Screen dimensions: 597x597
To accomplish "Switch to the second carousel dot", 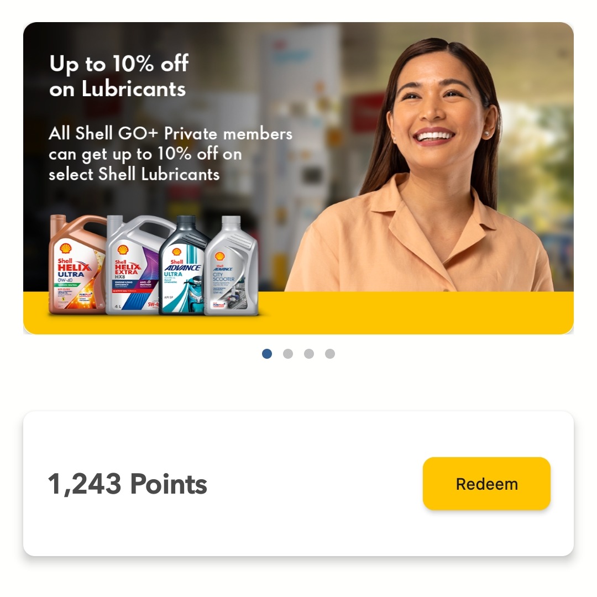I will [288, 354].
